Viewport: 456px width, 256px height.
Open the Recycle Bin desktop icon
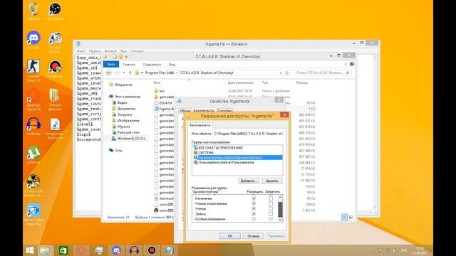33,9
